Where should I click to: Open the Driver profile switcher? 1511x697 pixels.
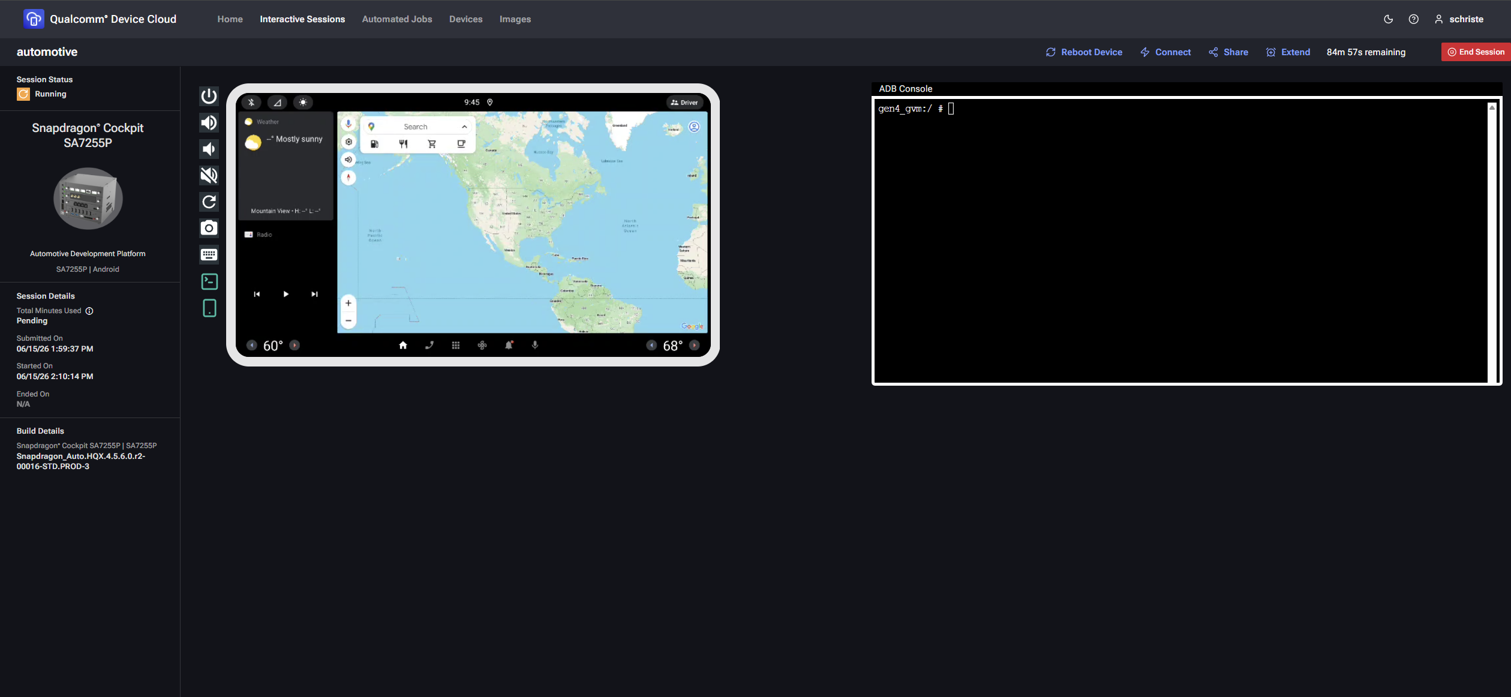click(684, 103)
